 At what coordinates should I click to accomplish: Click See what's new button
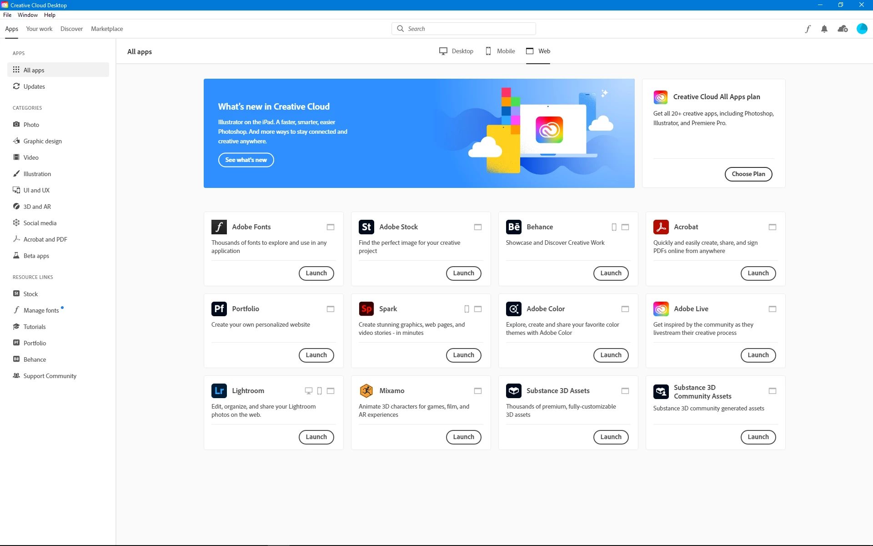(x=246, y=160)
